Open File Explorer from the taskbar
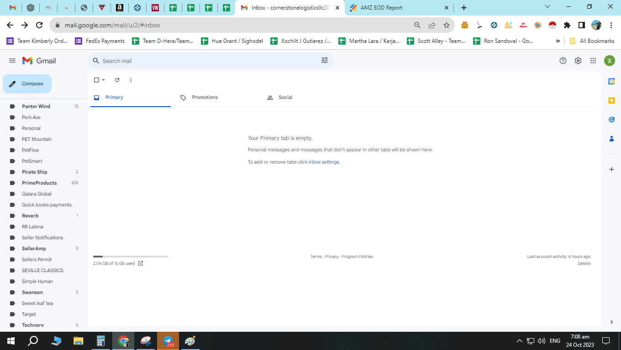621x350 pixels. coord(79,340)
